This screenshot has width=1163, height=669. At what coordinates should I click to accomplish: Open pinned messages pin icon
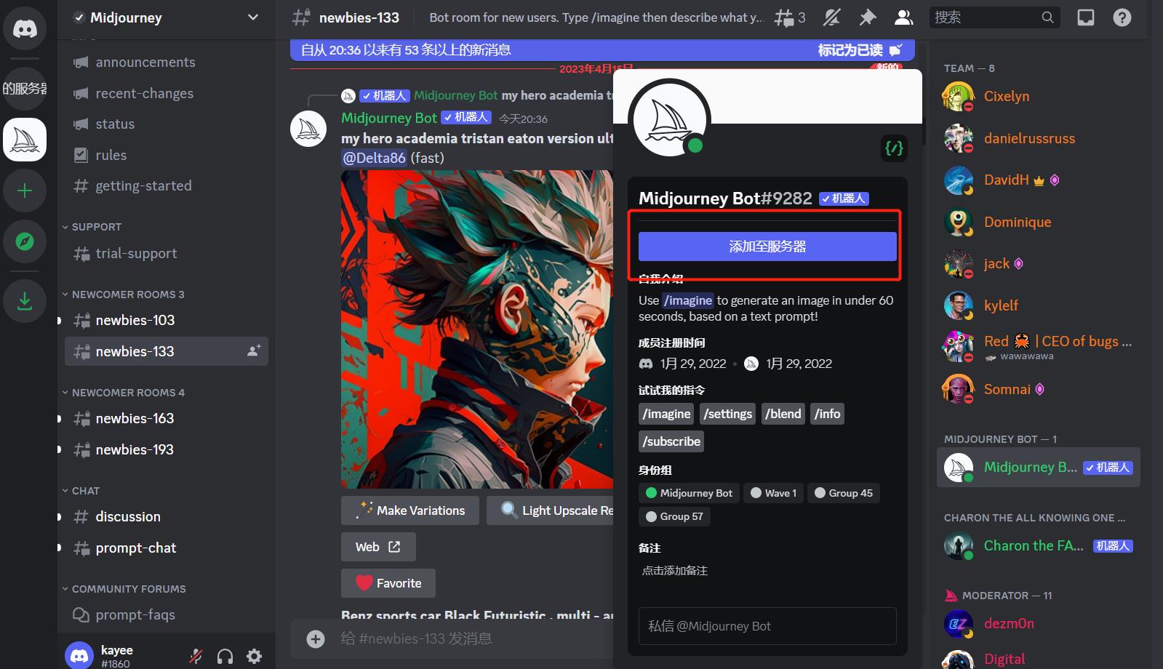pyautogui.click(x=868, y=17)
